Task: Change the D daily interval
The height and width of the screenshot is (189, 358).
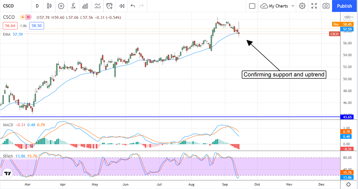Action: [37, 6]
